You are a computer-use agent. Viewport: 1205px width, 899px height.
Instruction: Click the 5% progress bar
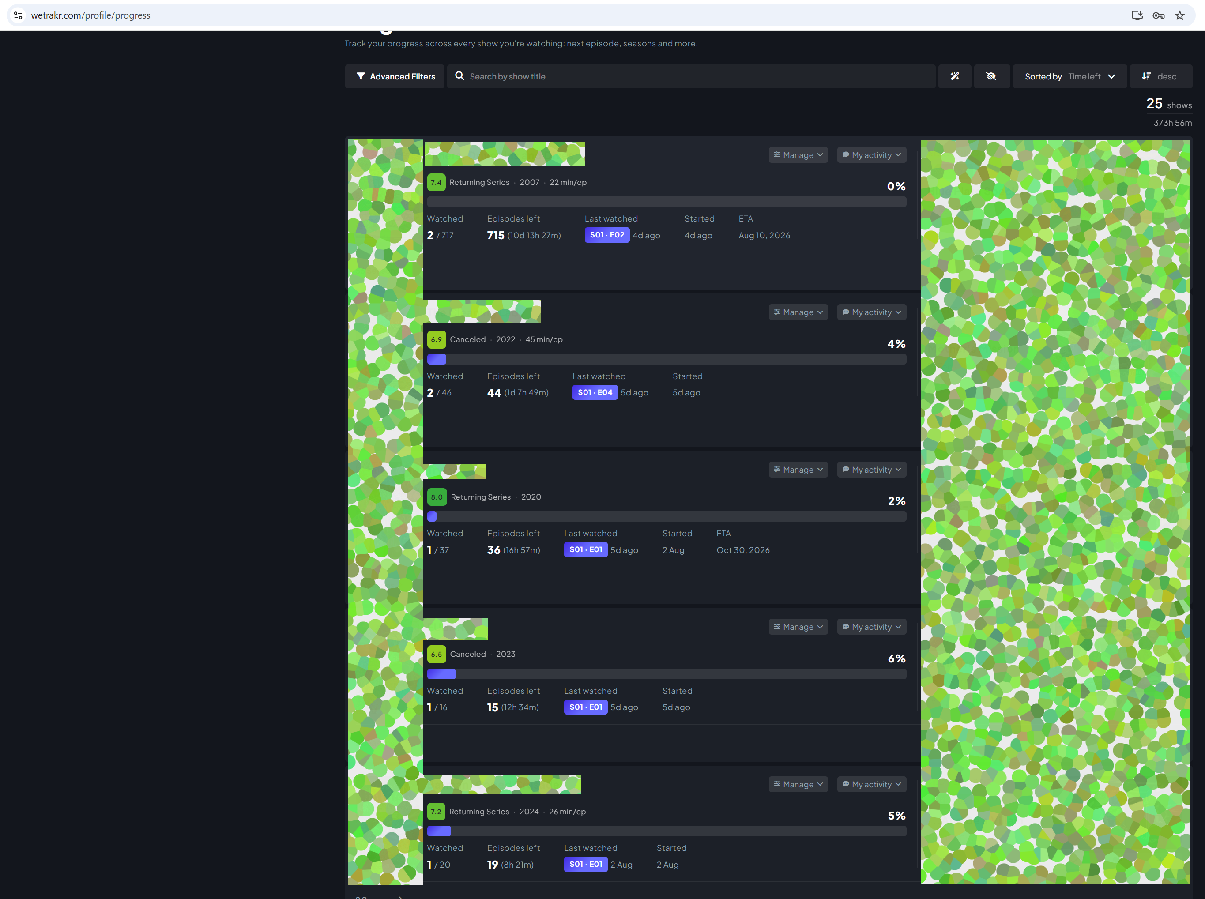667,831
